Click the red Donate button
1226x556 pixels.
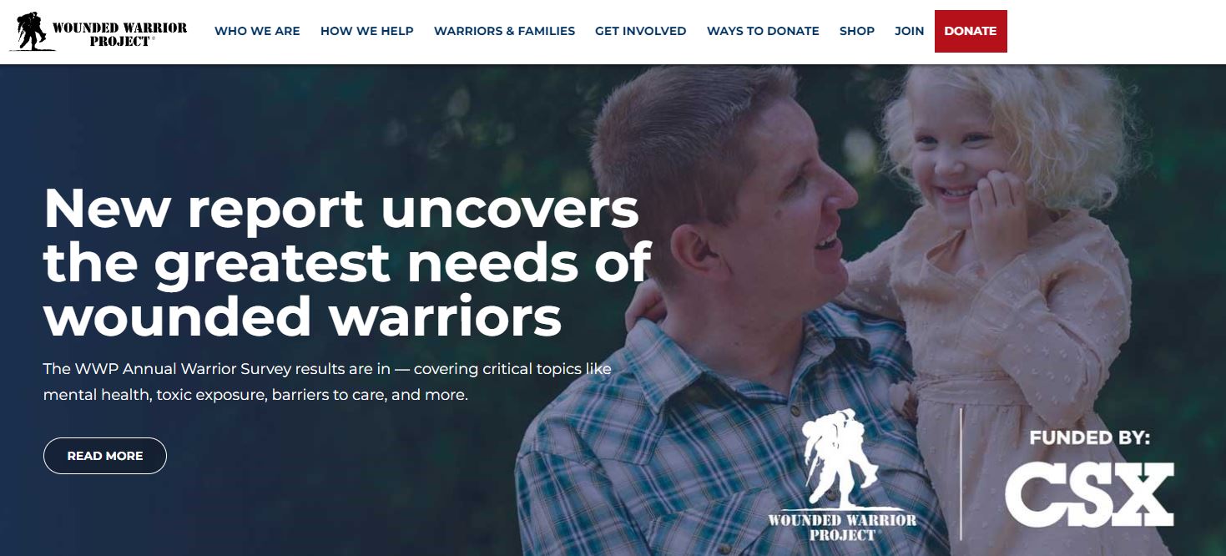pos(971,31)
